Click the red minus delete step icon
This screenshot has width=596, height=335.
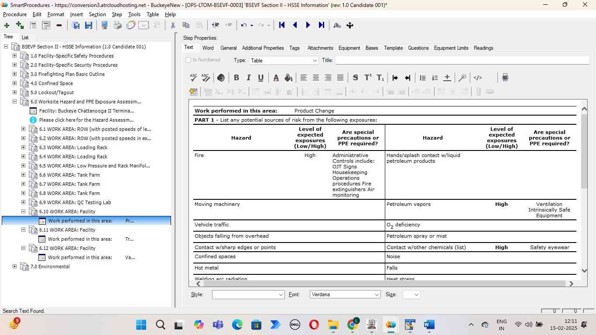59,25
